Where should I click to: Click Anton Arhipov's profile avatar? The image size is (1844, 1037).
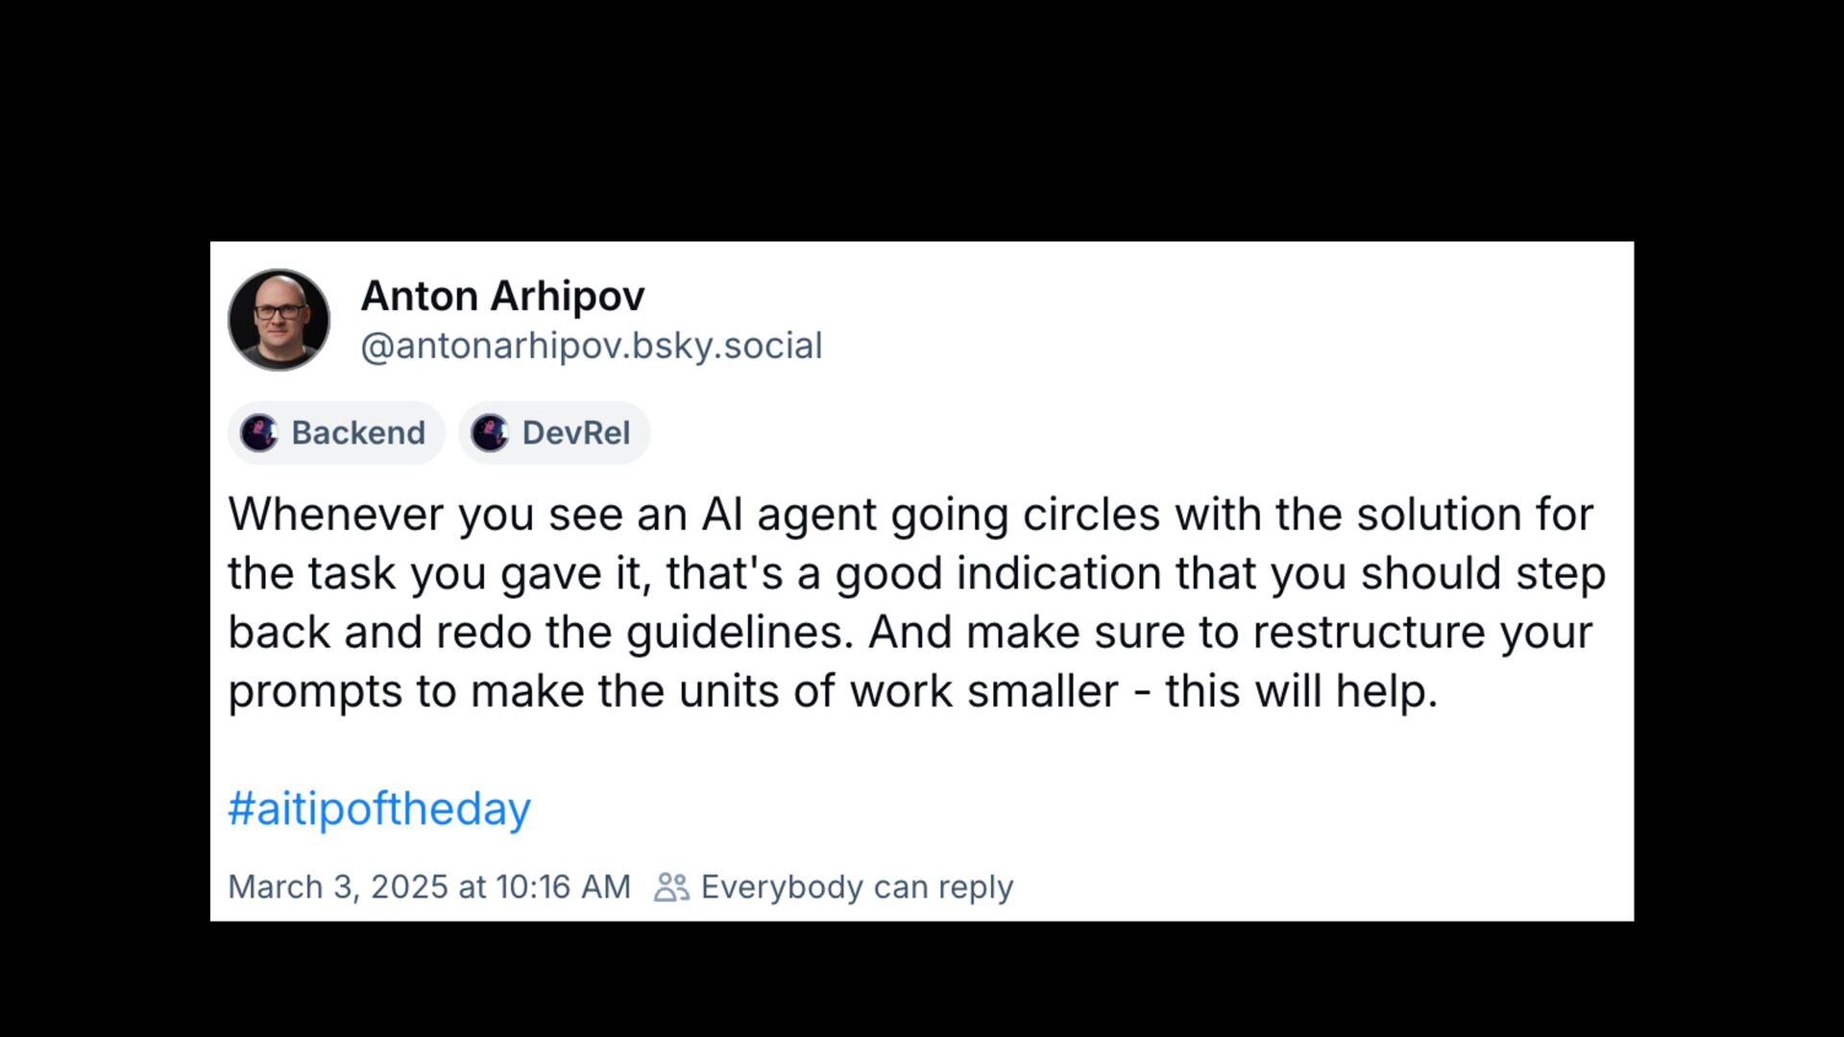click(x=279, y=320)
